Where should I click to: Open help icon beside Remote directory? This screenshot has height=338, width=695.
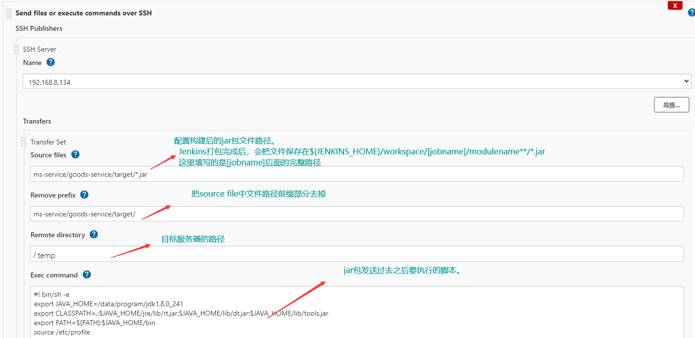point(94,234)
